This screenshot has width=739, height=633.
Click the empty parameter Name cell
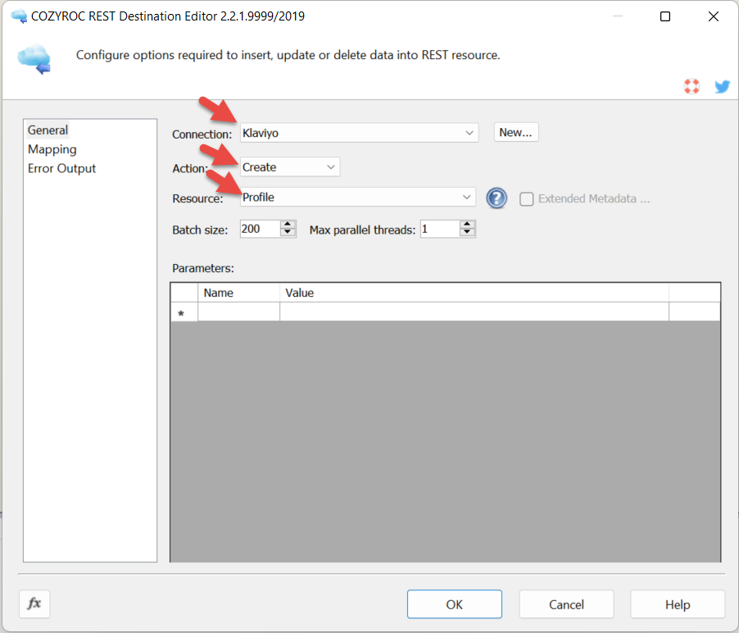pos(238,312)
